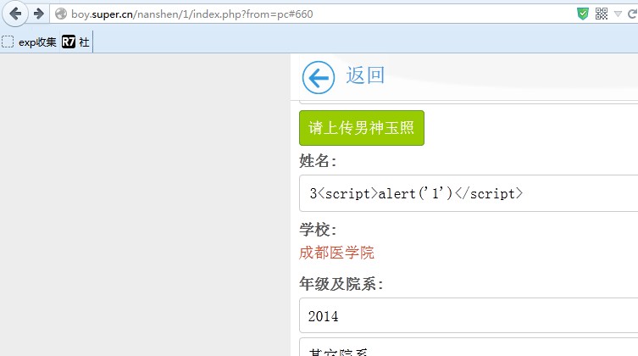Open the QR code icon
The width and height of the screenshot is (638, 356).
pos(602,14)
